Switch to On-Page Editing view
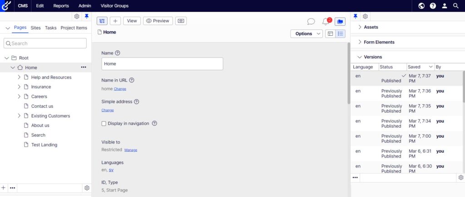The image size is (465, 197). (x=330, y=34)
